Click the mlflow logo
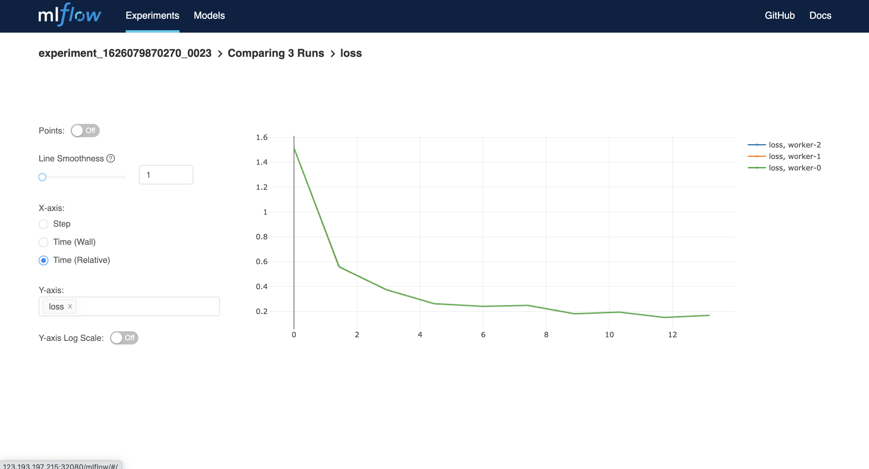 pos(69,15)
